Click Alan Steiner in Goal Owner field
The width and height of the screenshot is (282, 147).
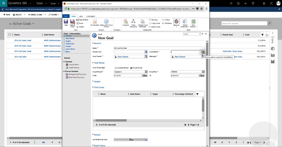(x=123, y=57)
